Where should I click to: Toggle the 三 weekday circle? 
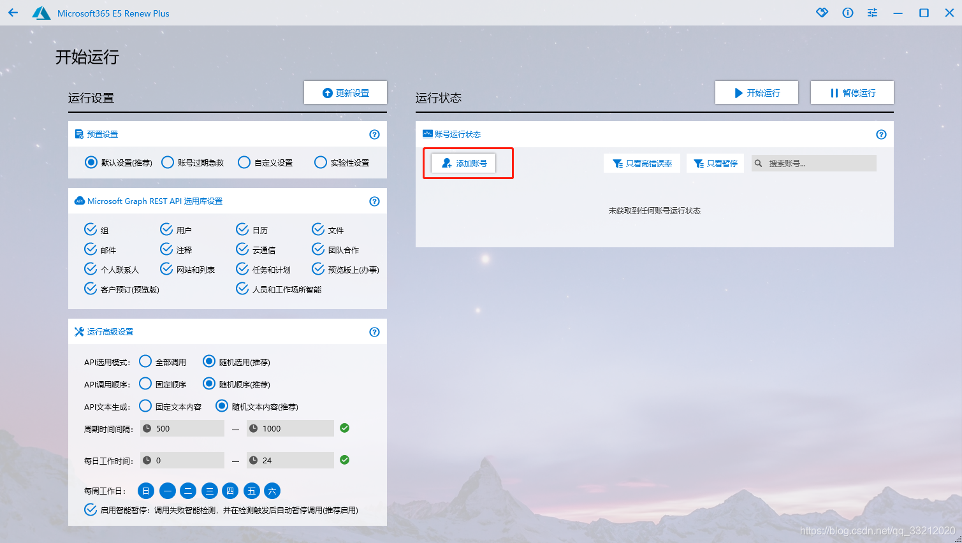[x=209, y=491]
